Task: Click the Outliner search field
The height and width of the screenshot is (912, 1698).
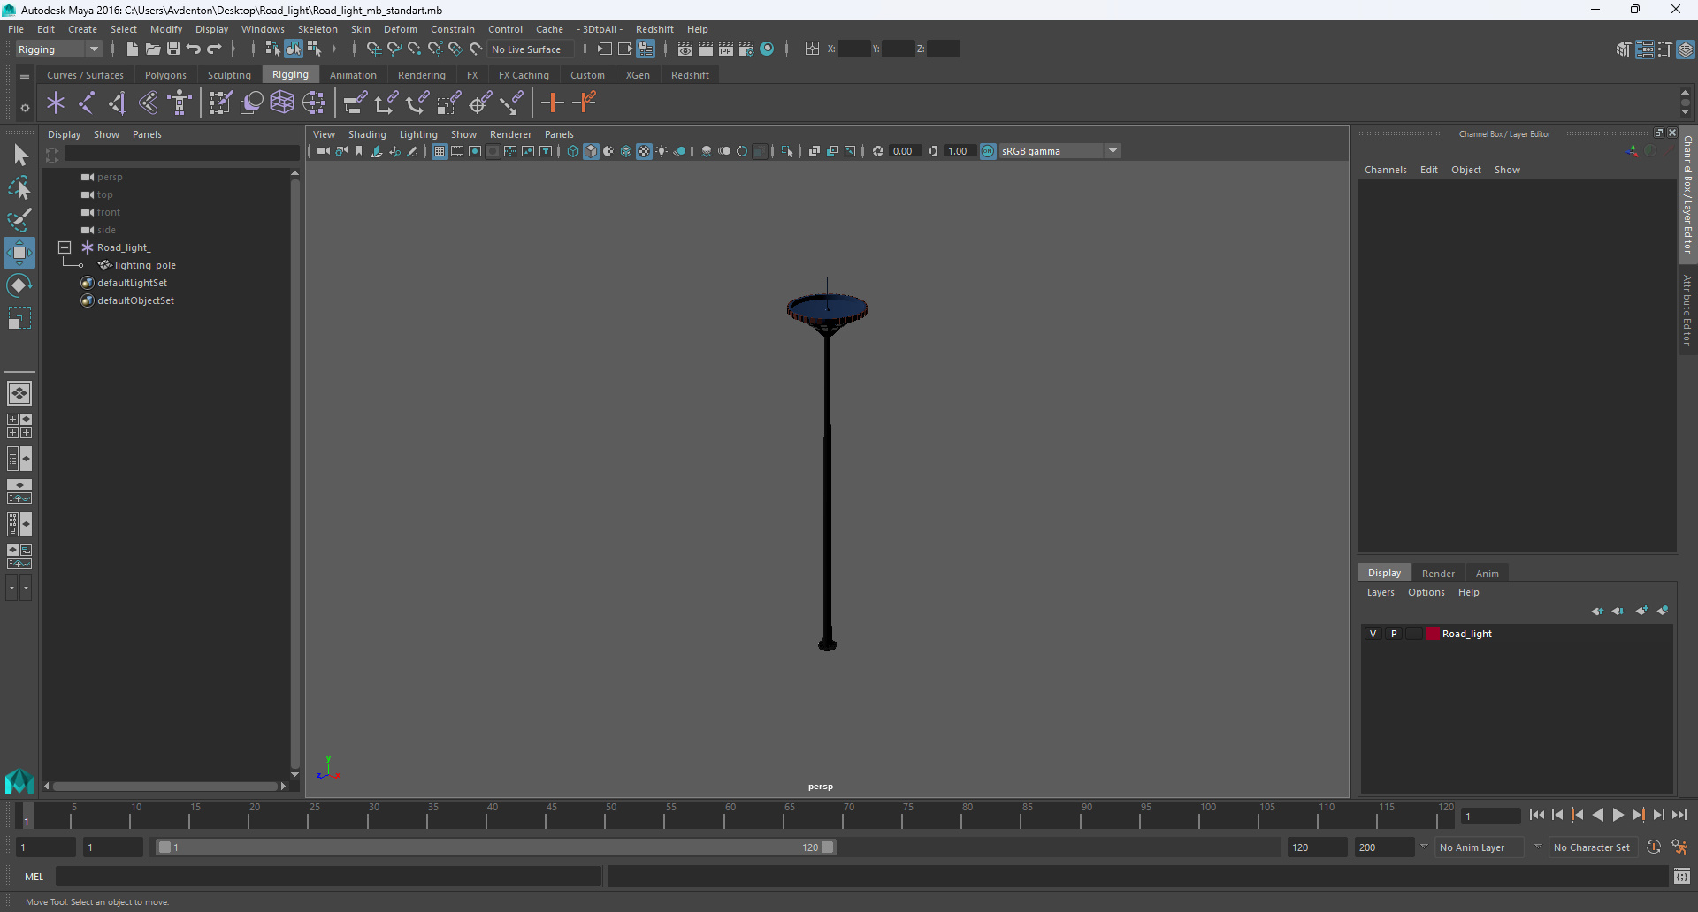Action: click(181, 154)
